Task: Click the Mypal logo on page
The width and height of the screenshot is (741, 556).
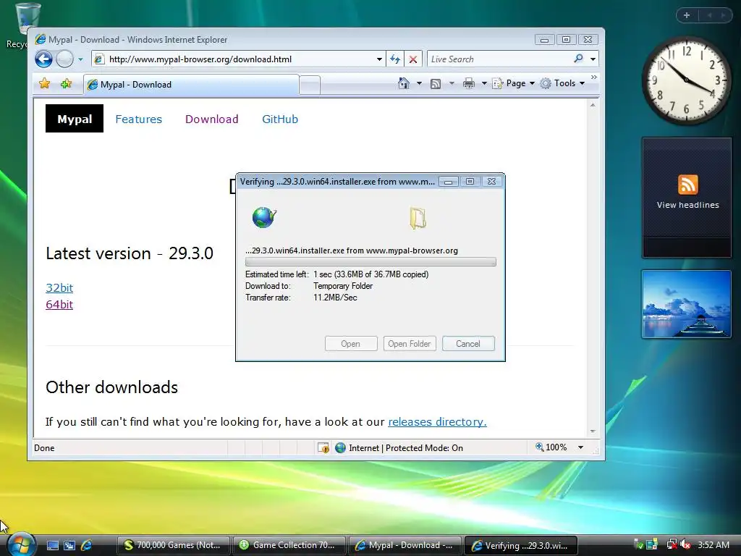Action: tap(75, 119)
